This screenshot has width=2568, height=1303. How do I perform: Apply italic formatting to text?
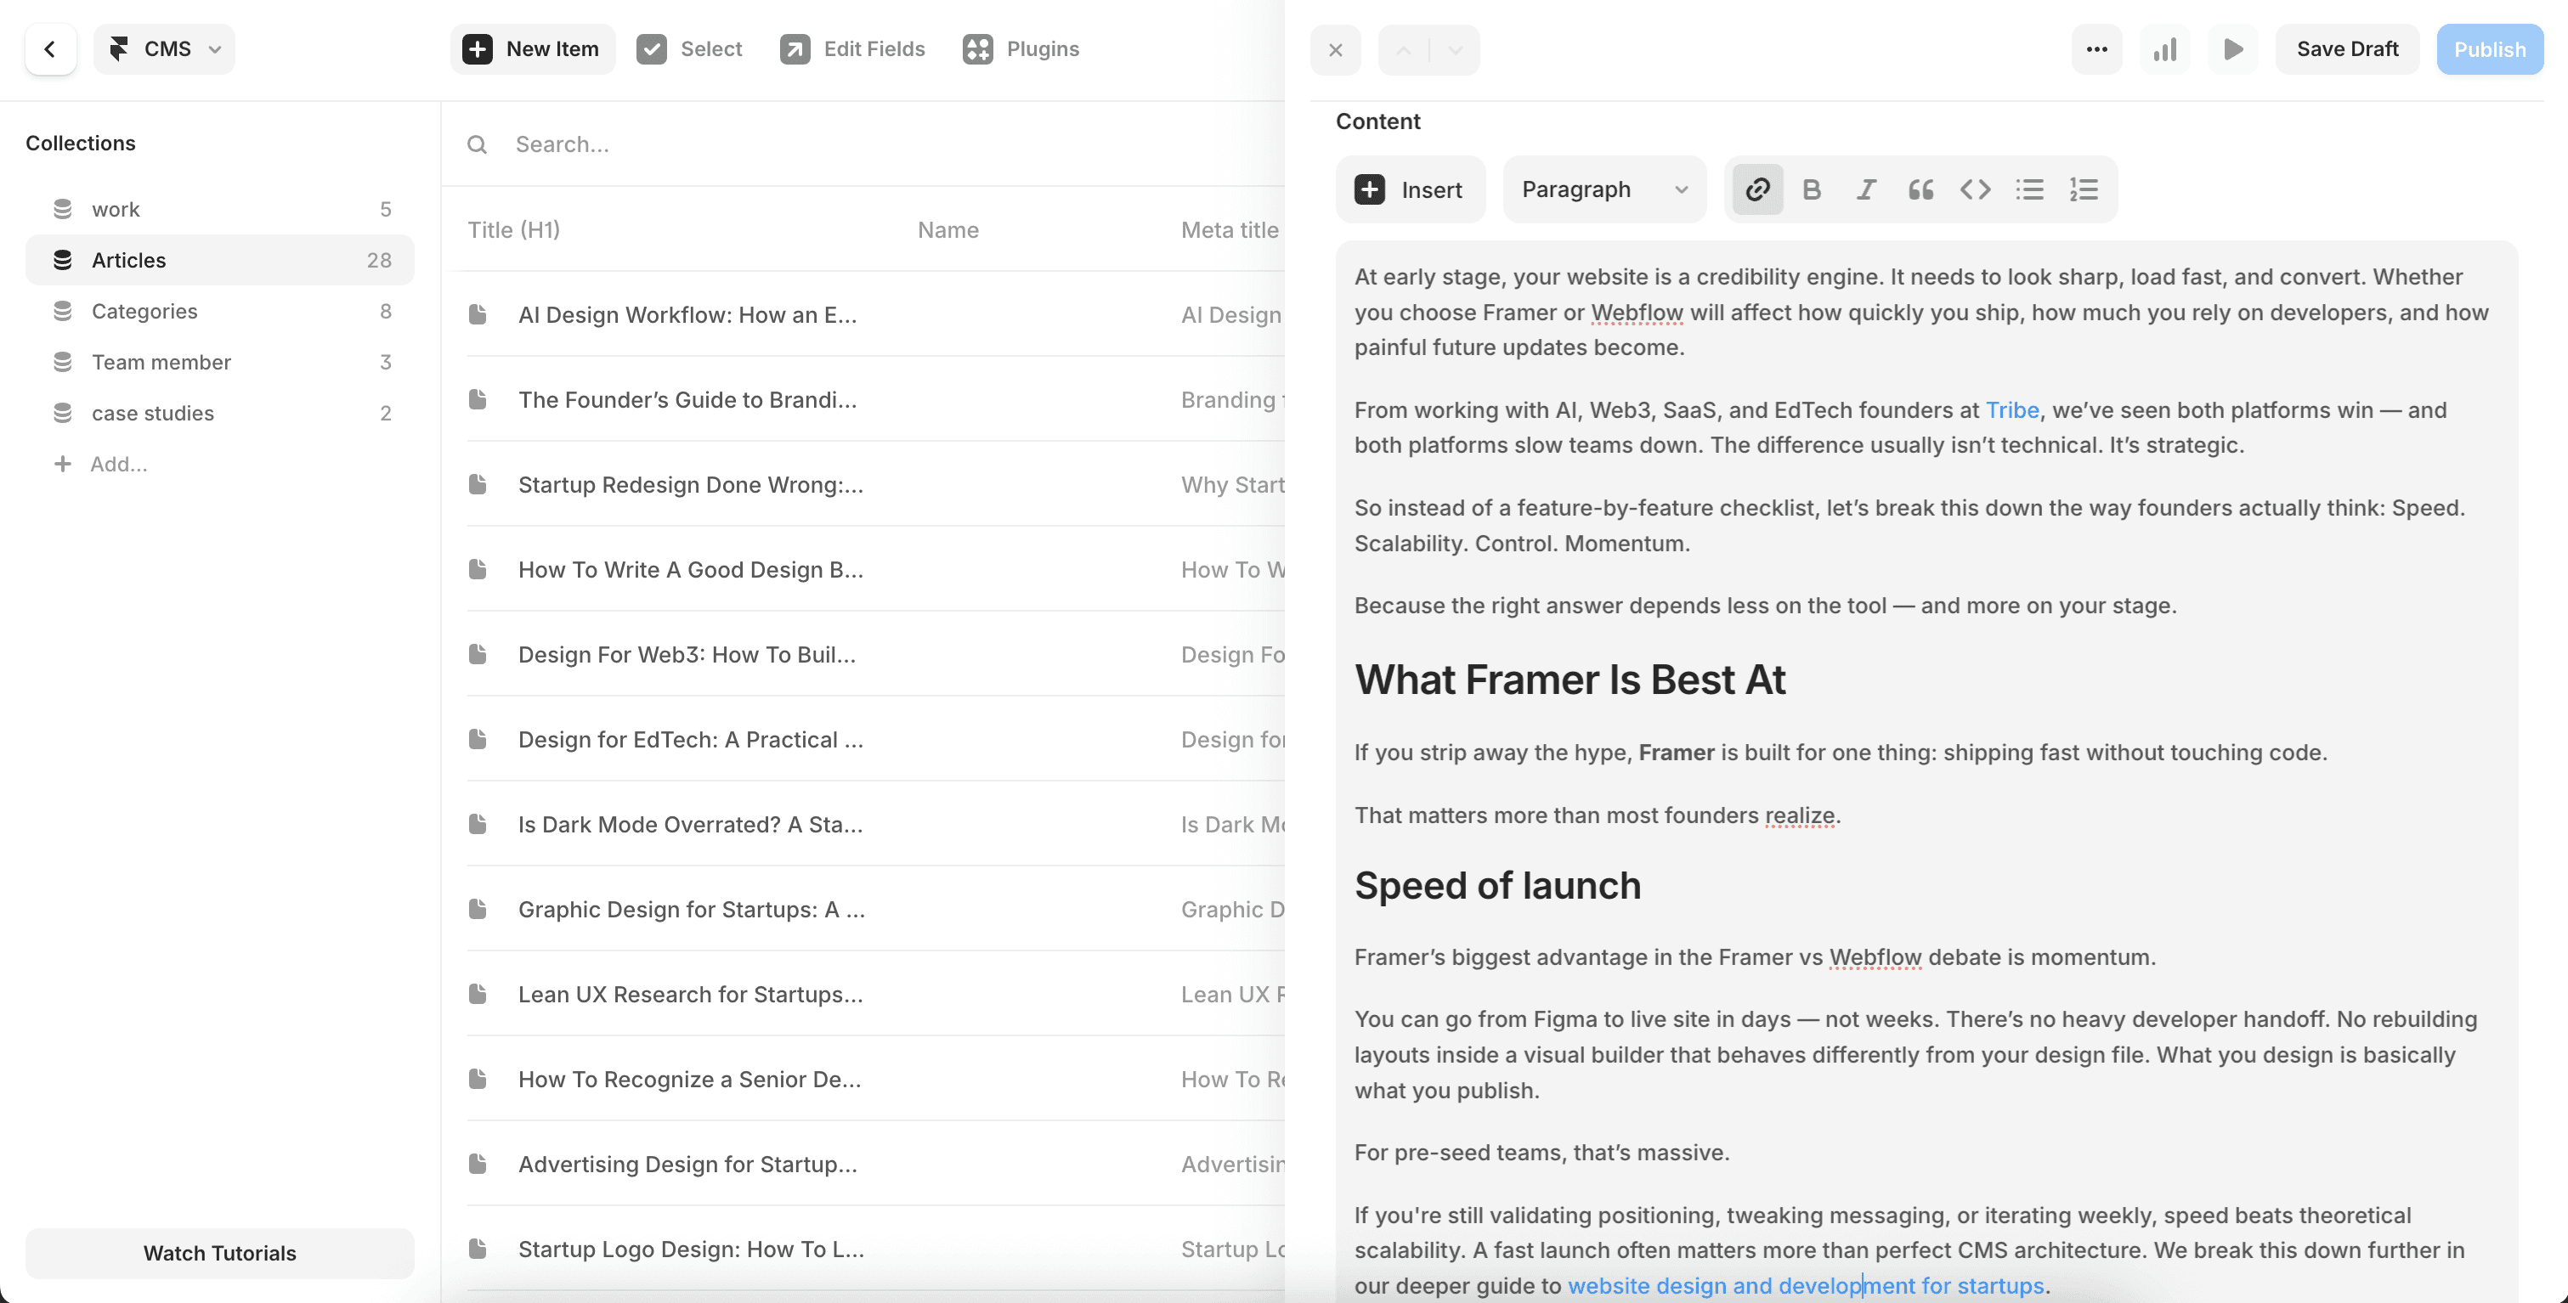pyautogui.click(x=1865, y=189)
